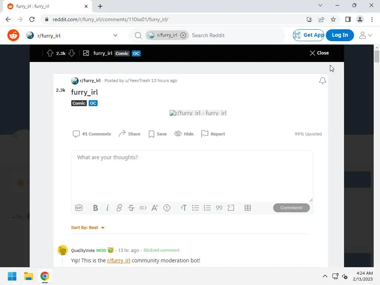Share this post
This screenshot has height=285, width=380.
tap(130, 134)
